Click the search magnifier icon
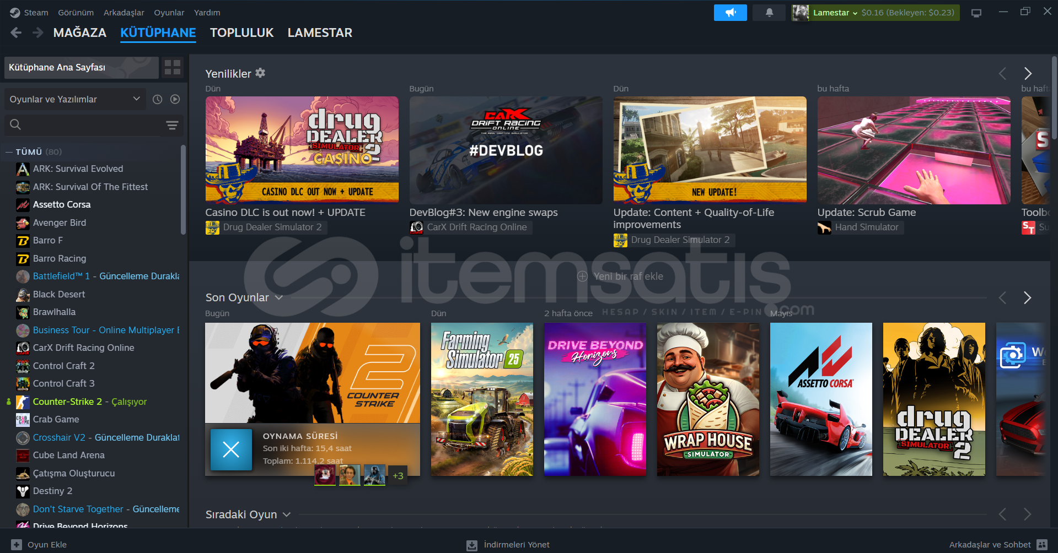The image size is (1058, 553). coord(15,124)
